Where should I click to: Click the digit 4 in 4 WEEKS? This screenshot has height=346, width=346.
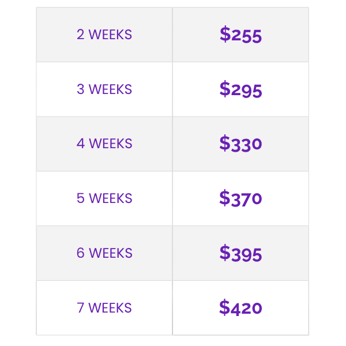81,144
